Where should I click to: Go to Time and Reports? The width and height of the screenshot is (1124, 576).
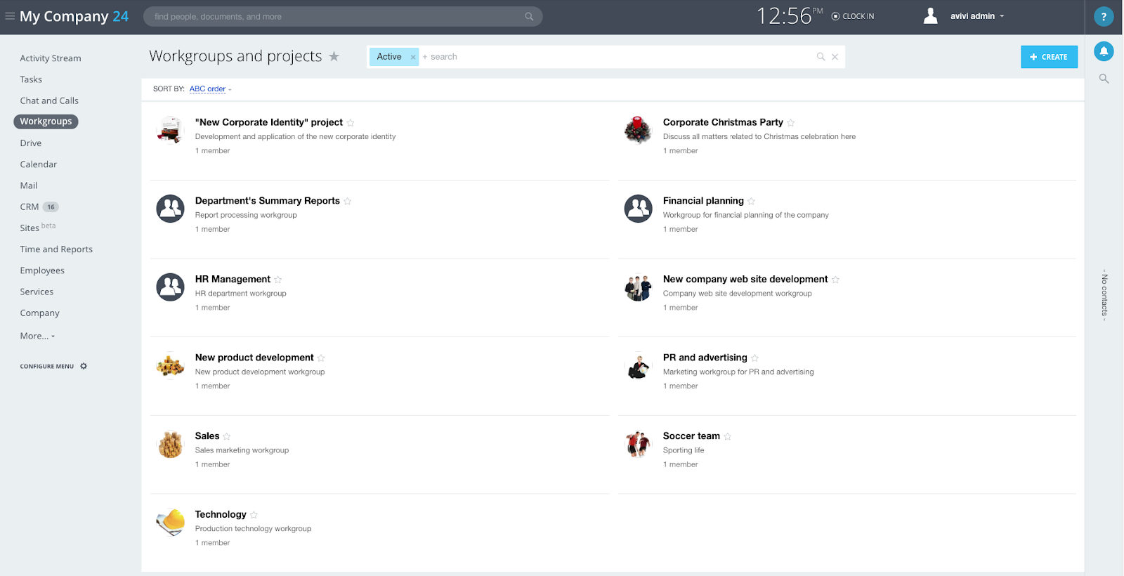(x=56, y=249)
